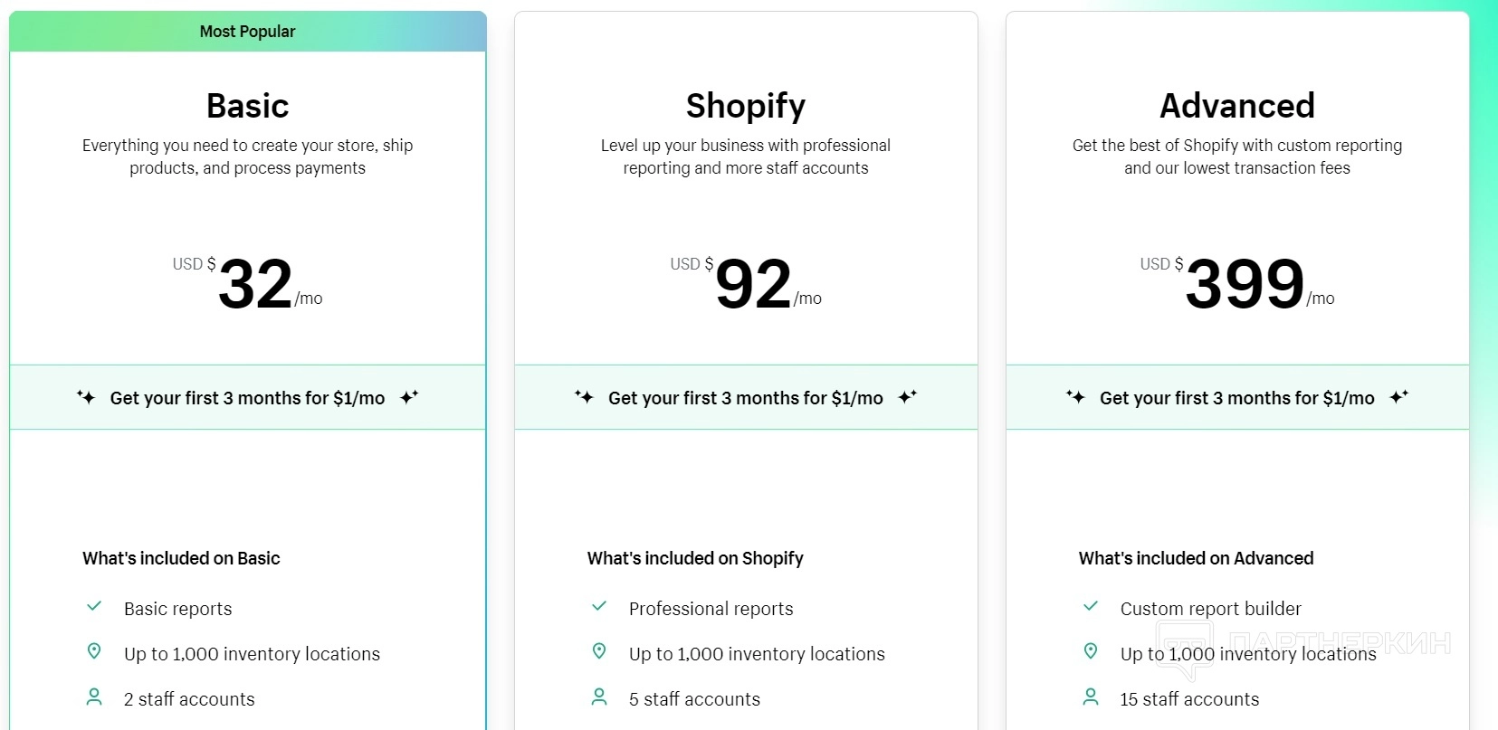Click the $92 per month price

tap(753, 284)
